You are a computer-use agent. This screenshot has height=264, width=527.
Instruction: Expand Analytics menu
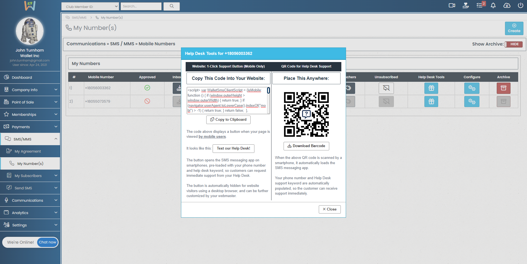pyautogui.click(x=30, y=213)
